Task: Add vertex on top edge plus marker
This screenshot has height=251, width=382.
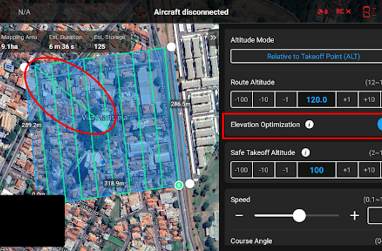Action: (x=98, y=56)
